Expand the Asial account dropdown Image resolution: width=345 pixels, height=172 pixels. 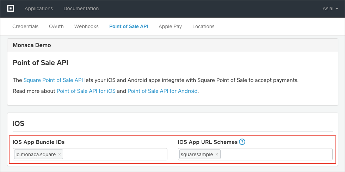330,8
